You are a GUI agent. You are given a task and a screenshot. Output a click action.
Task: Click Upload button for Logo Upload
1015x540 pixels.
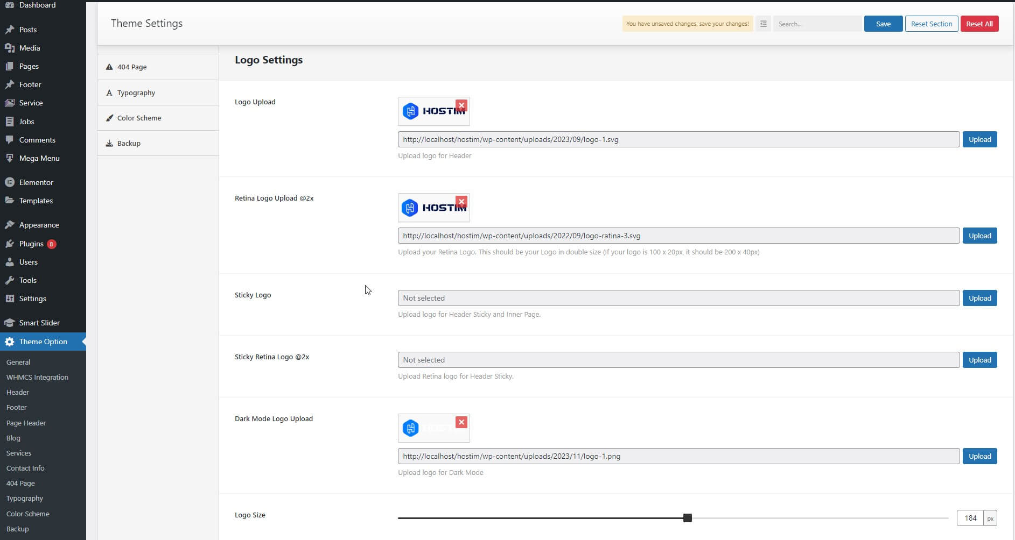tap(979, 139)
